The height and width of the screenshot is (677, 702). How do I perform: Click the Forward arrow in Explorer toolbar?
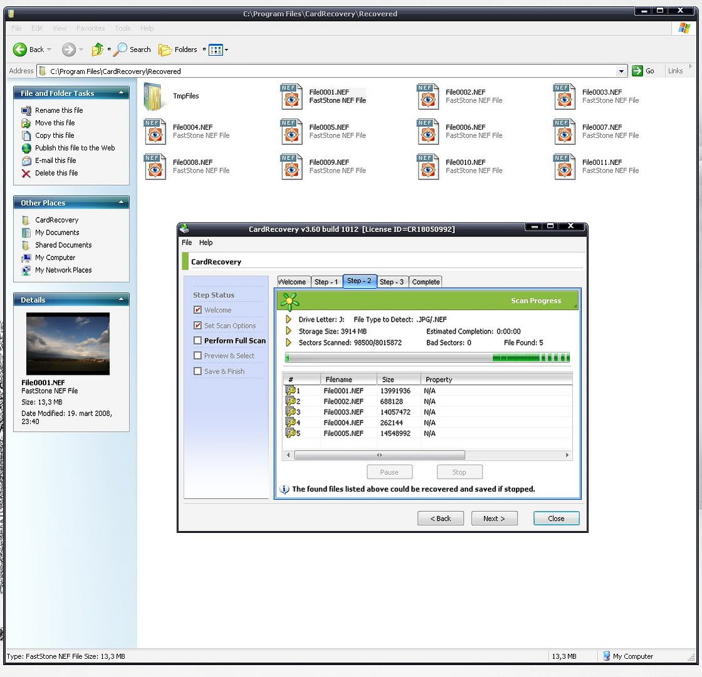pos(68,50)
